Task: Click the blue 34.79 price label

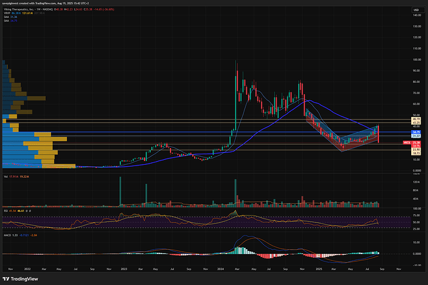Action: point(416,132)
